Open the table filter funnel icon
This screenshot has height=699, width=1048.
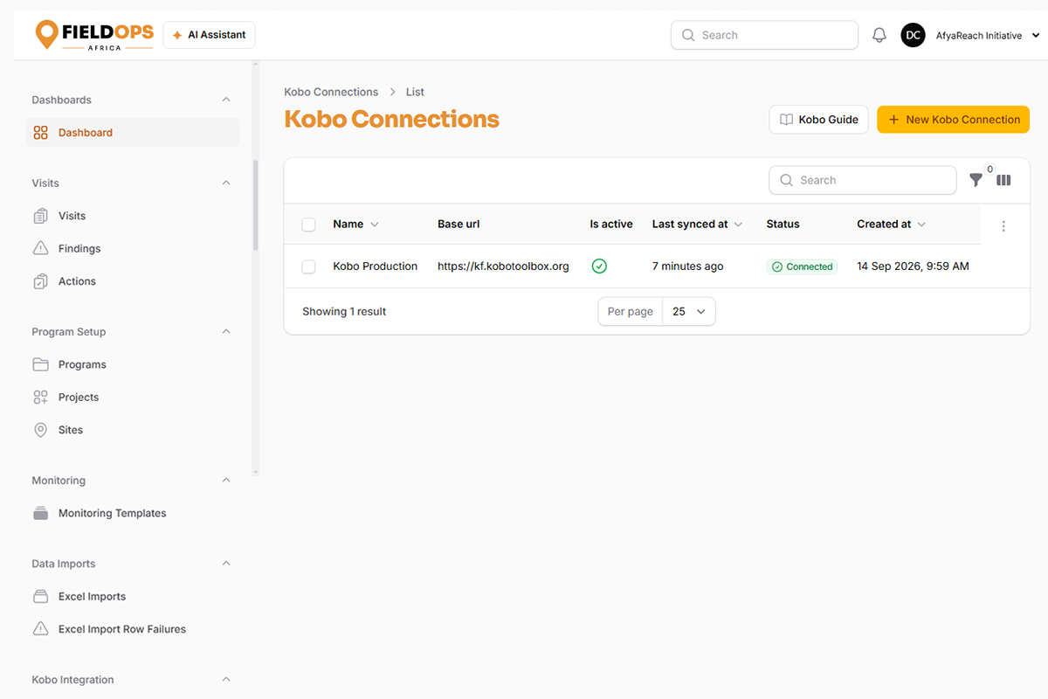[976, 180]
